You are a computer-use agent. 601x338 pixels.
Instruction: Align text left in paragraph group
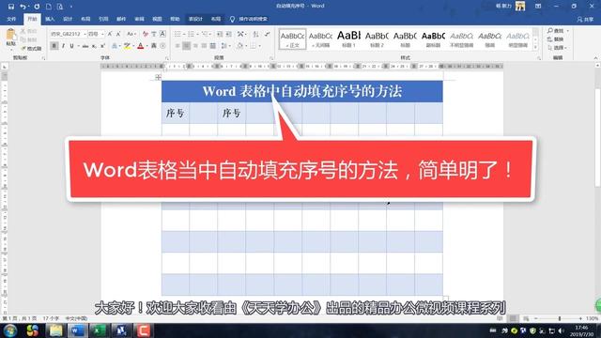177,46
